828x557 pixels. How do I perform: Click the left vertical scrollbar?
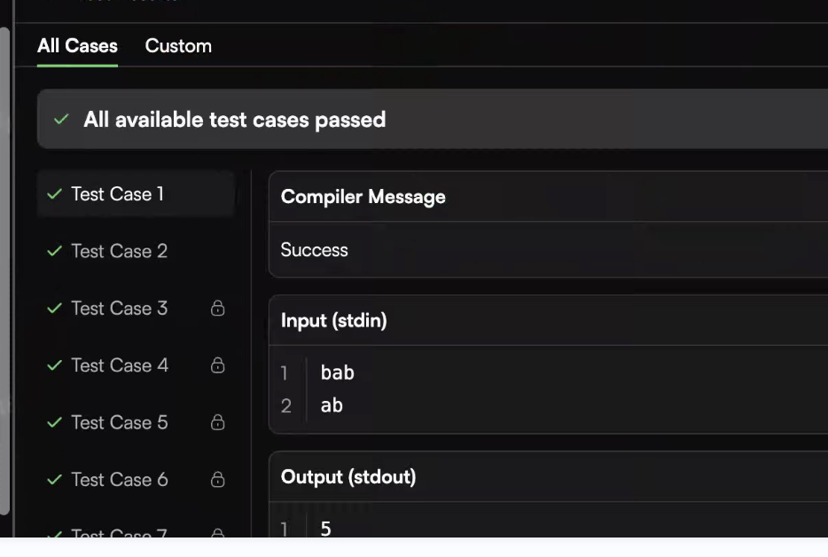[4, 271]
